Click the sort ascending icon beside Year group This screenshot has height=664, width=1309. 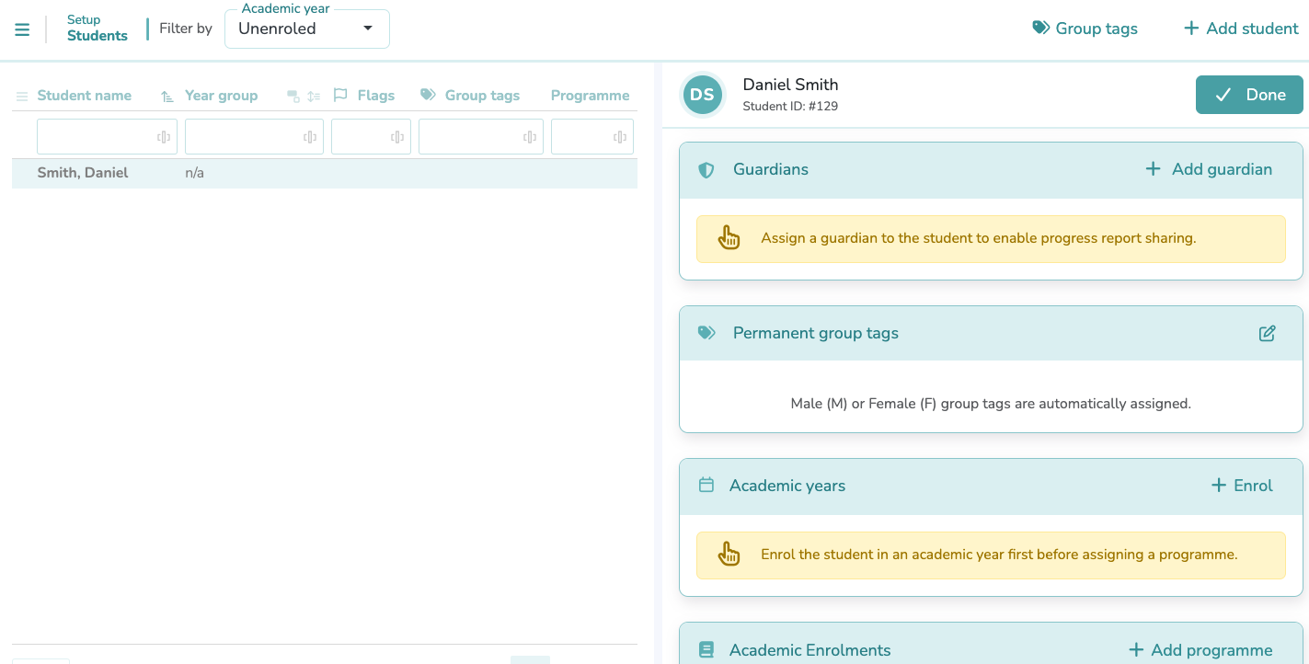pyautogui.click(x=166, y=96)
